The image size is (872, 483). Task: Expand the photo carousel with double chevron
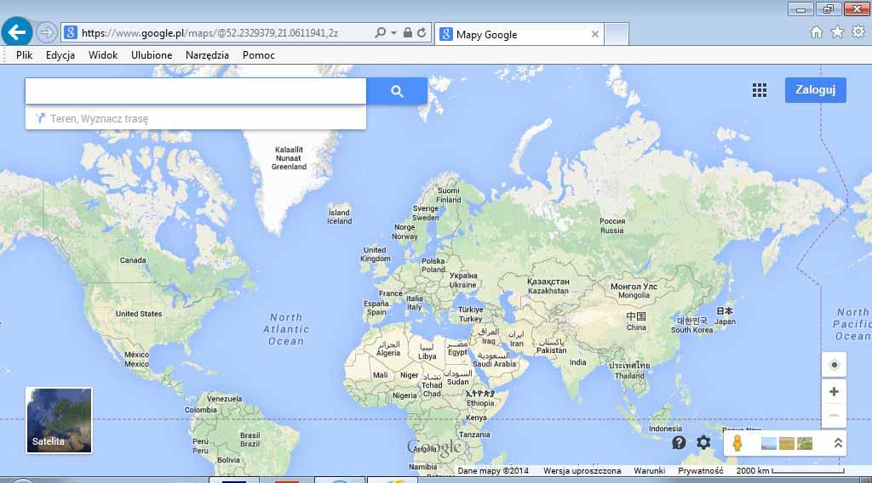[838, 443]
